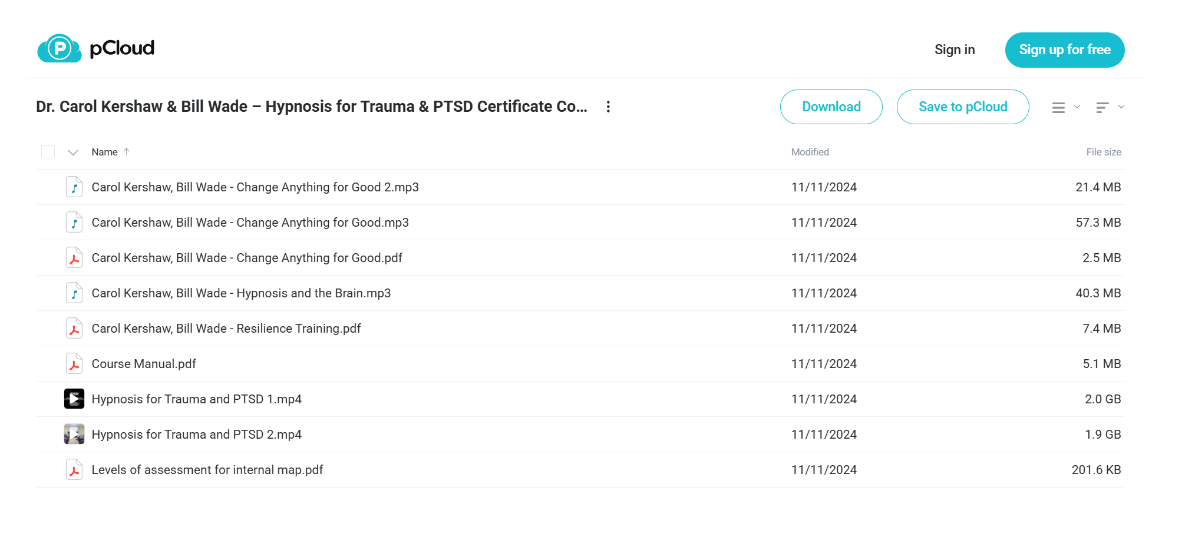Screen dimensions: 1195x537
Task: Click video thumbnail for Hypnosis for Trauma and PTSD 1.mp4
Action: [74, 399]
